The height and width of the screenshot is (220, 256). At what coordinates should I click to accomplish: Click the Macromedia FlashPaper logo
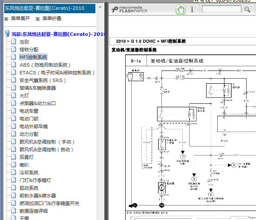[x=129, y=9]
